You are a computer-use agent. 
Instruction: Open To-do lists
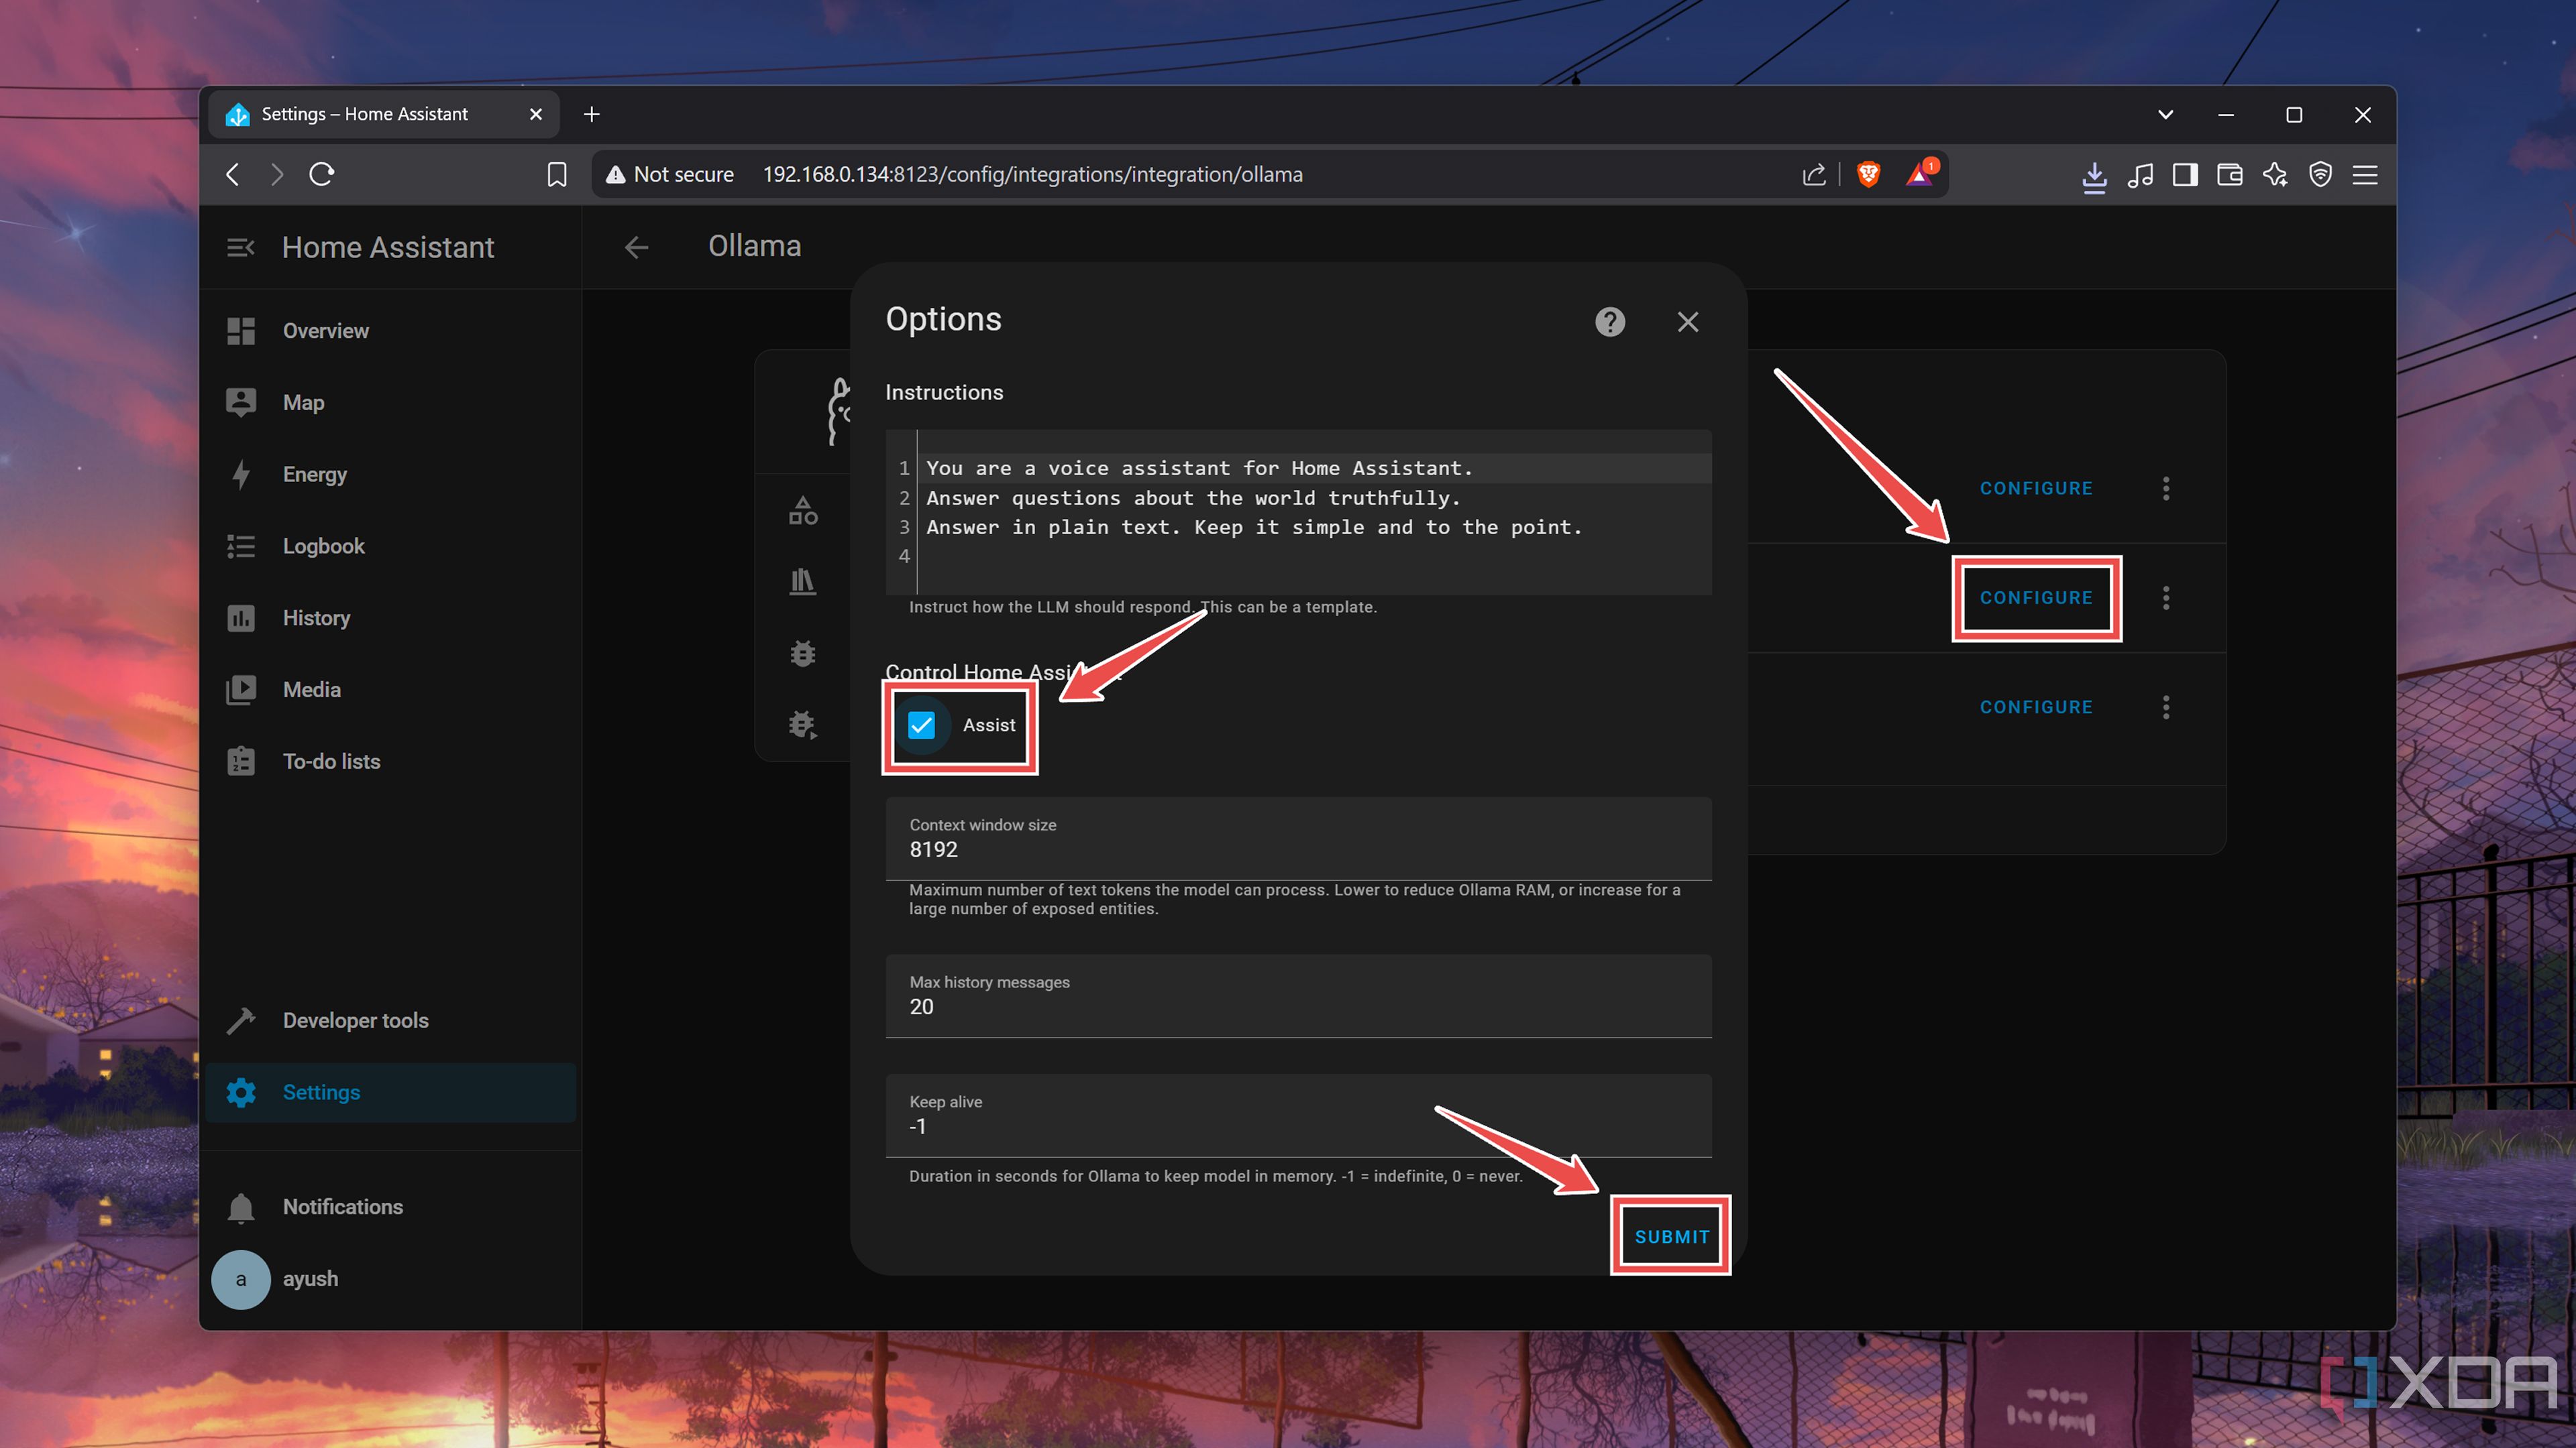coord(390,762)
